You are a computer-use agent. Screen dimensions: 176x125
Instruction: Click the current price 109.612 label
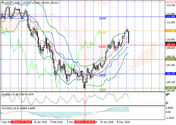170,43
